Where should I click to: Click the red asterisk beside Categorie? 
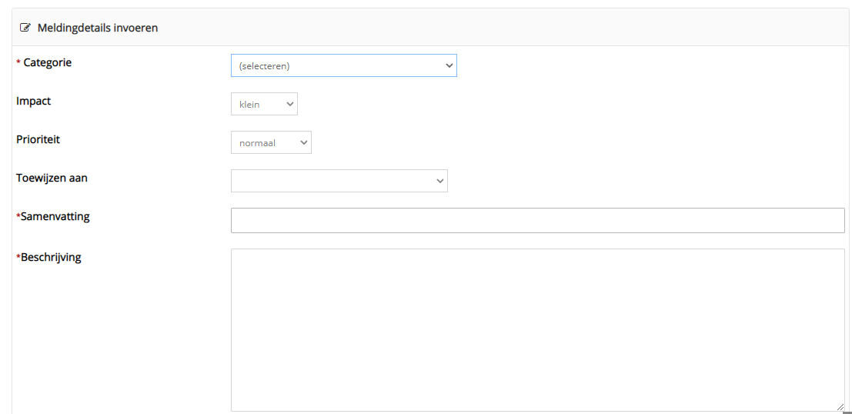click(18, 63)
